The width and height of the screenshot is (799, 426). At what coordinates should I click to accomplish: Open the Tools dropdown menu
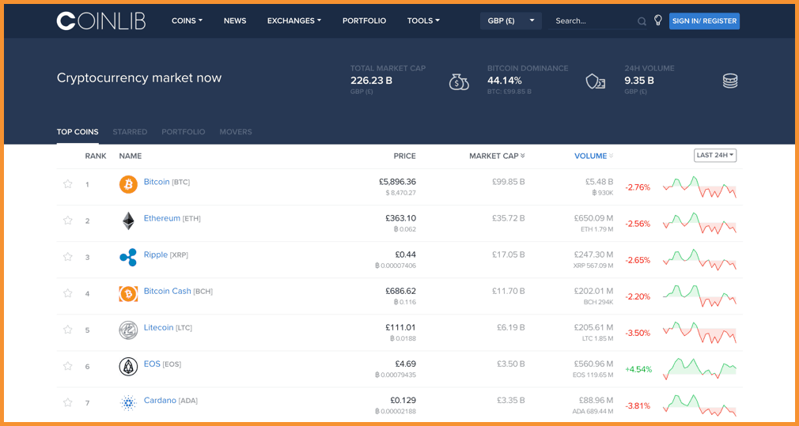(423, 21)
